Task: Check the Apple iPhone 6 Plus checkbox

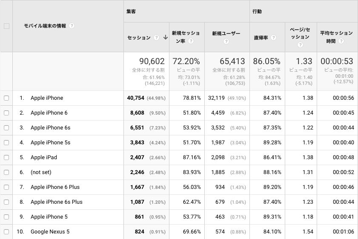Action: (x=6, y=187)
